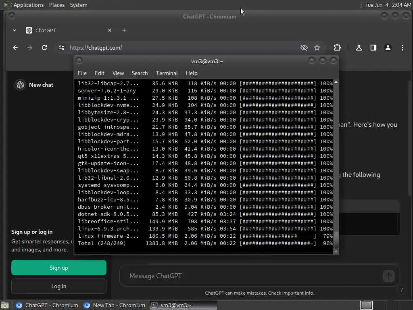413x310 pixels.
Task: Click the third-party cookies eye icon
Action: click(x=304, y=48)
